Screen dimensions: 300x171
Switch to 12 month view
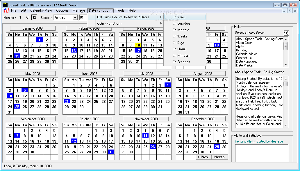(34, 17)
